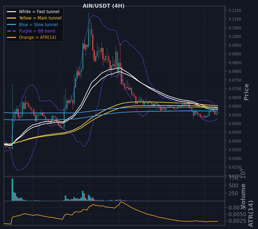Click the 0.0600 price axis label
Image resolution: width=258 pixels, height=229 pixels.
pos(235,107)
